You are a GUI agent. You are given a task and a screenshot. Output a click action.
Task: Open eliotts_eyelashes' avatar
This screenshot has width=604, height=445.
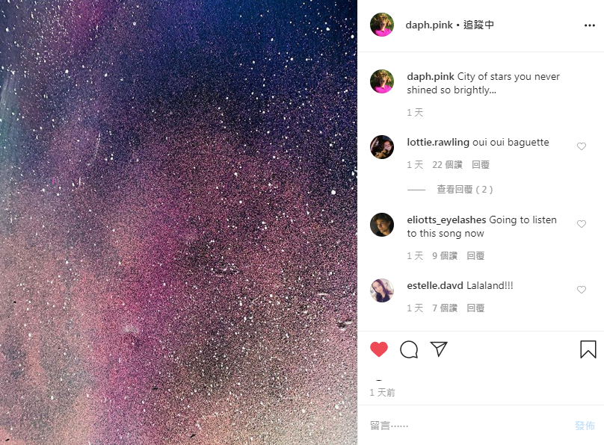[x=382, y=225]
